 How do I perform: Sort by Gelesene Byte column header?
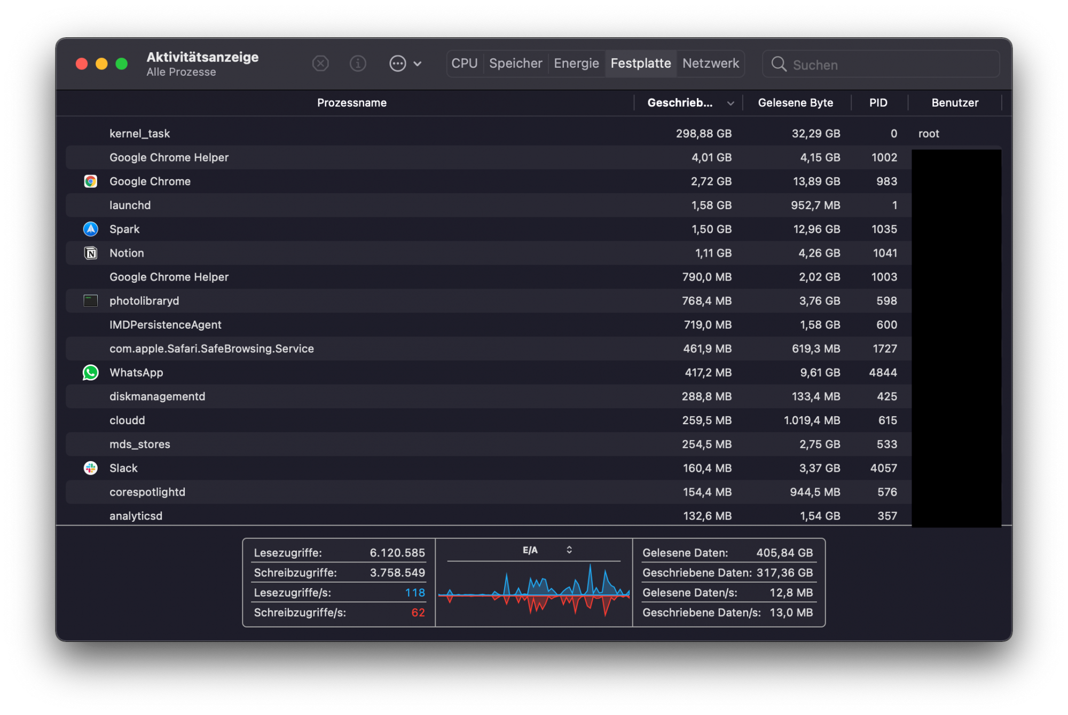click(x=795, y=103)
